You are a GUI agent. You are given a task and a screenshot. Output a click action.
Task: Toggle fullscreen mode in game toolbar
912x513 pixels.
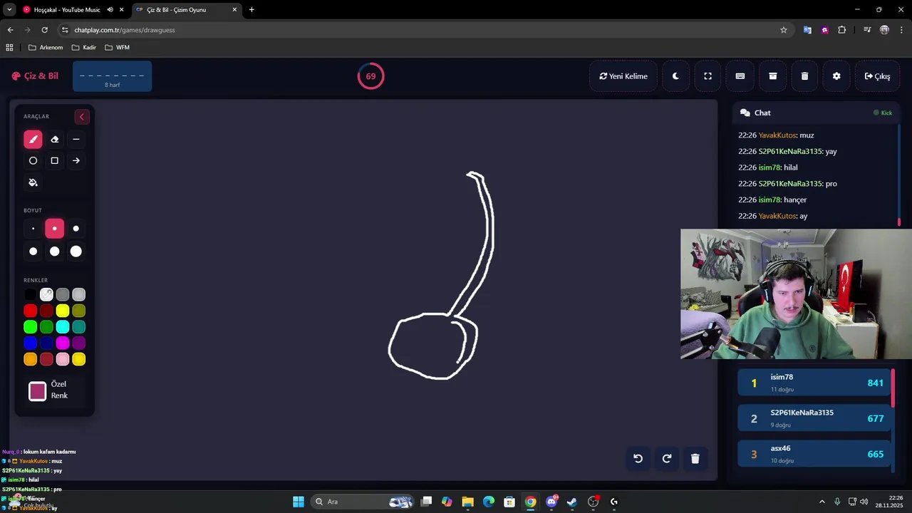click(x=708, y=76)
